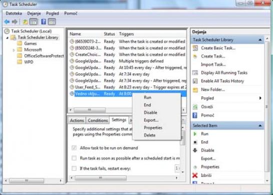Click Enable All Tasks History icon
273x195 pixels.
coord(195,81)
